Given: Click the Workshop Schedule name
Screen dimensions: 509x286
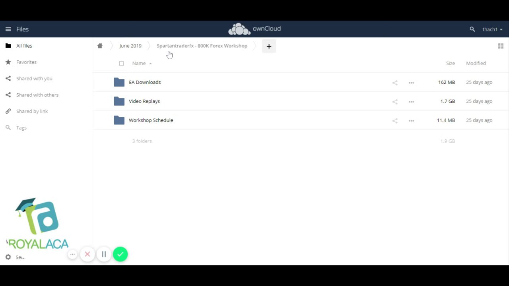Looking at the screenshot, I should 151,120.
